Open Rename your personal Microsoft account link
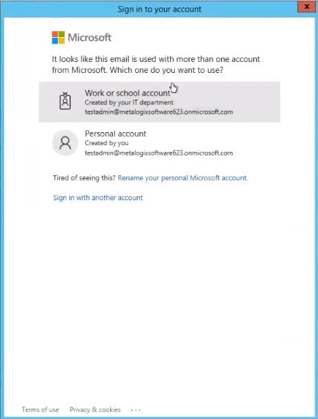Image resolution: width=318 pixels, height=419 pixels. click(x=183, y=178)
